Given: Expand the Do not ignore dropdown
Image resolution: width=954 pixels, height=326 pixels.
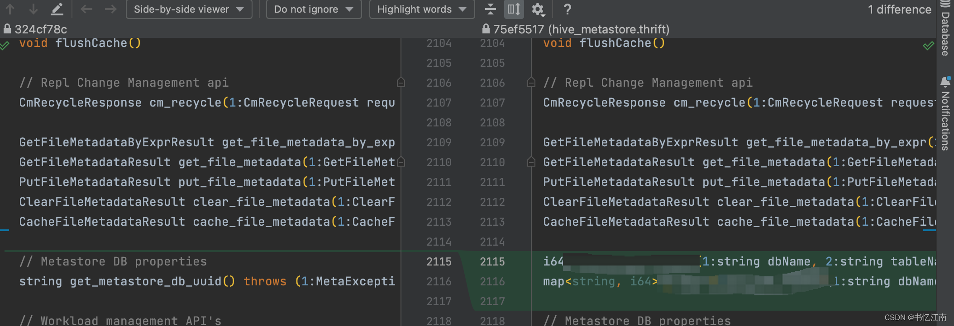Looking at the screenshot, I should [314, 9].
